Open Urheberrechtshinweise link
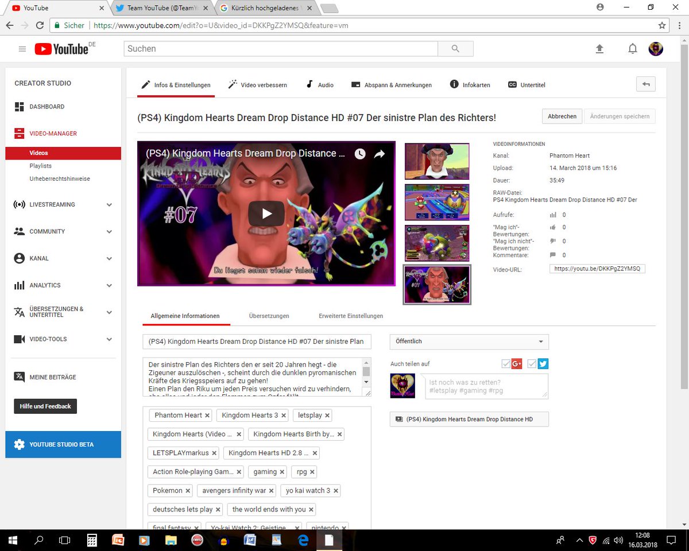The image size is (689, 551). click(60, 179)
